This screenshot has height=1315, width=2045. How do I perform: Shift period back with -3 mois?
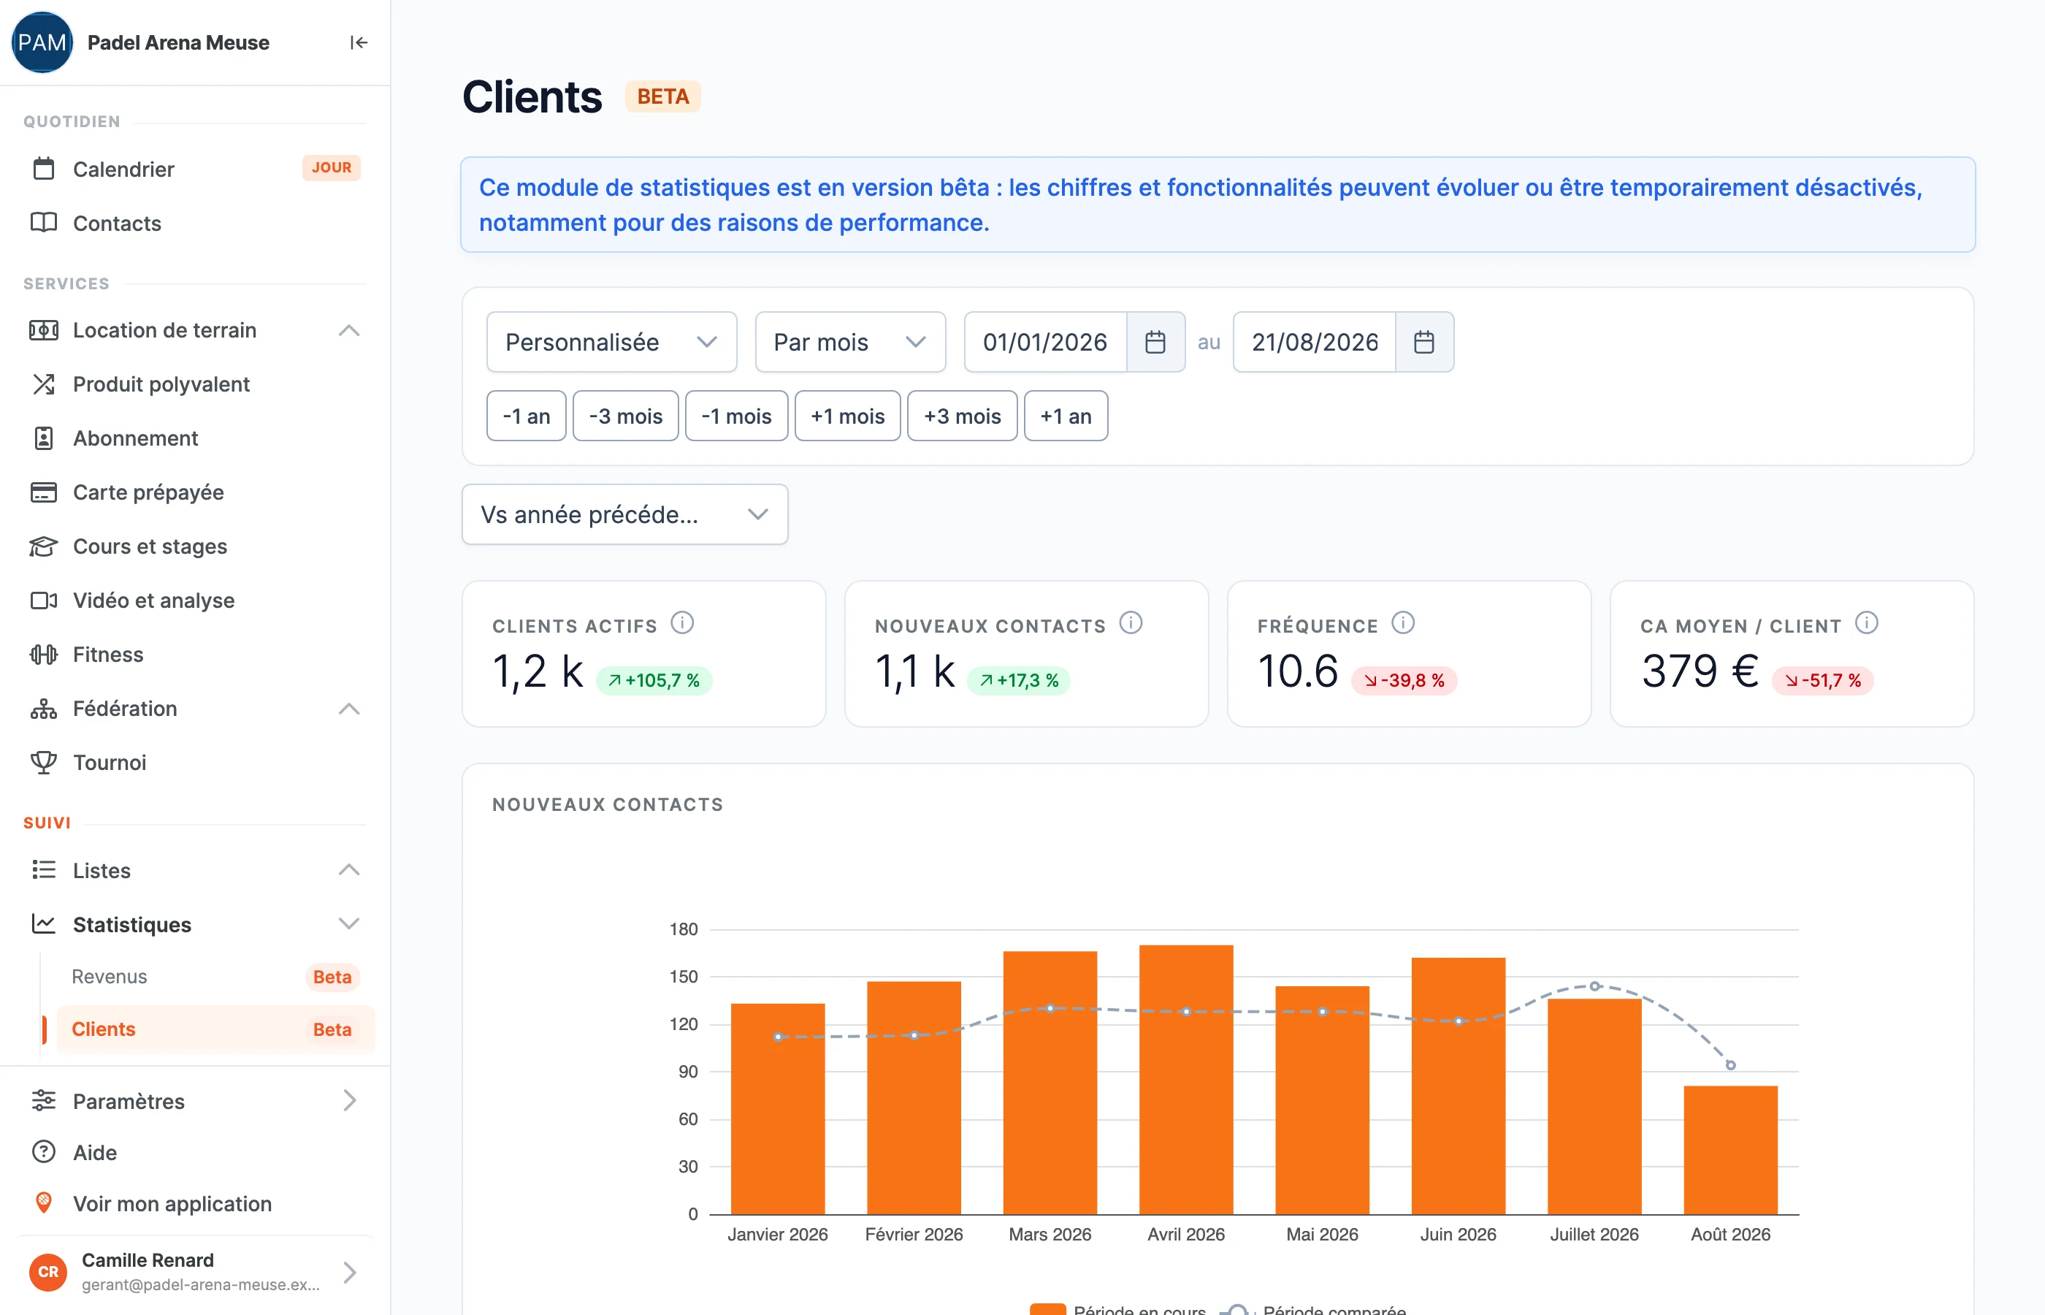[x=626, y=416]
